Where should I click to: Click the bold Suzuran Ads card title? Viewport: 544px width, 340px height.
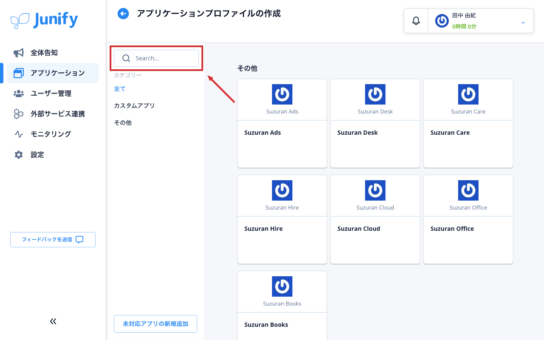pos(263,133)
